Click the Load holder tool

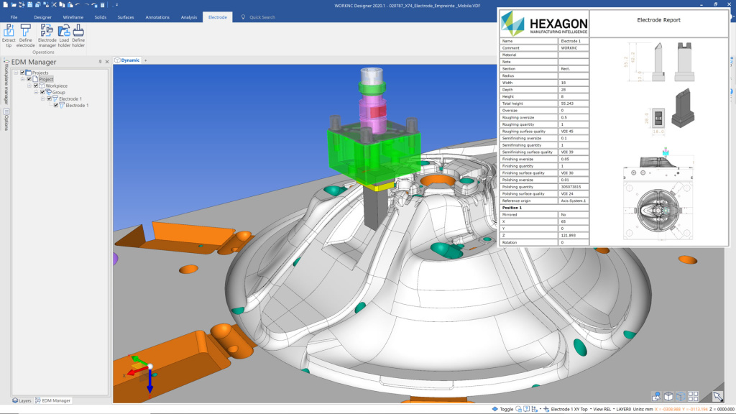tap(64, 32)
